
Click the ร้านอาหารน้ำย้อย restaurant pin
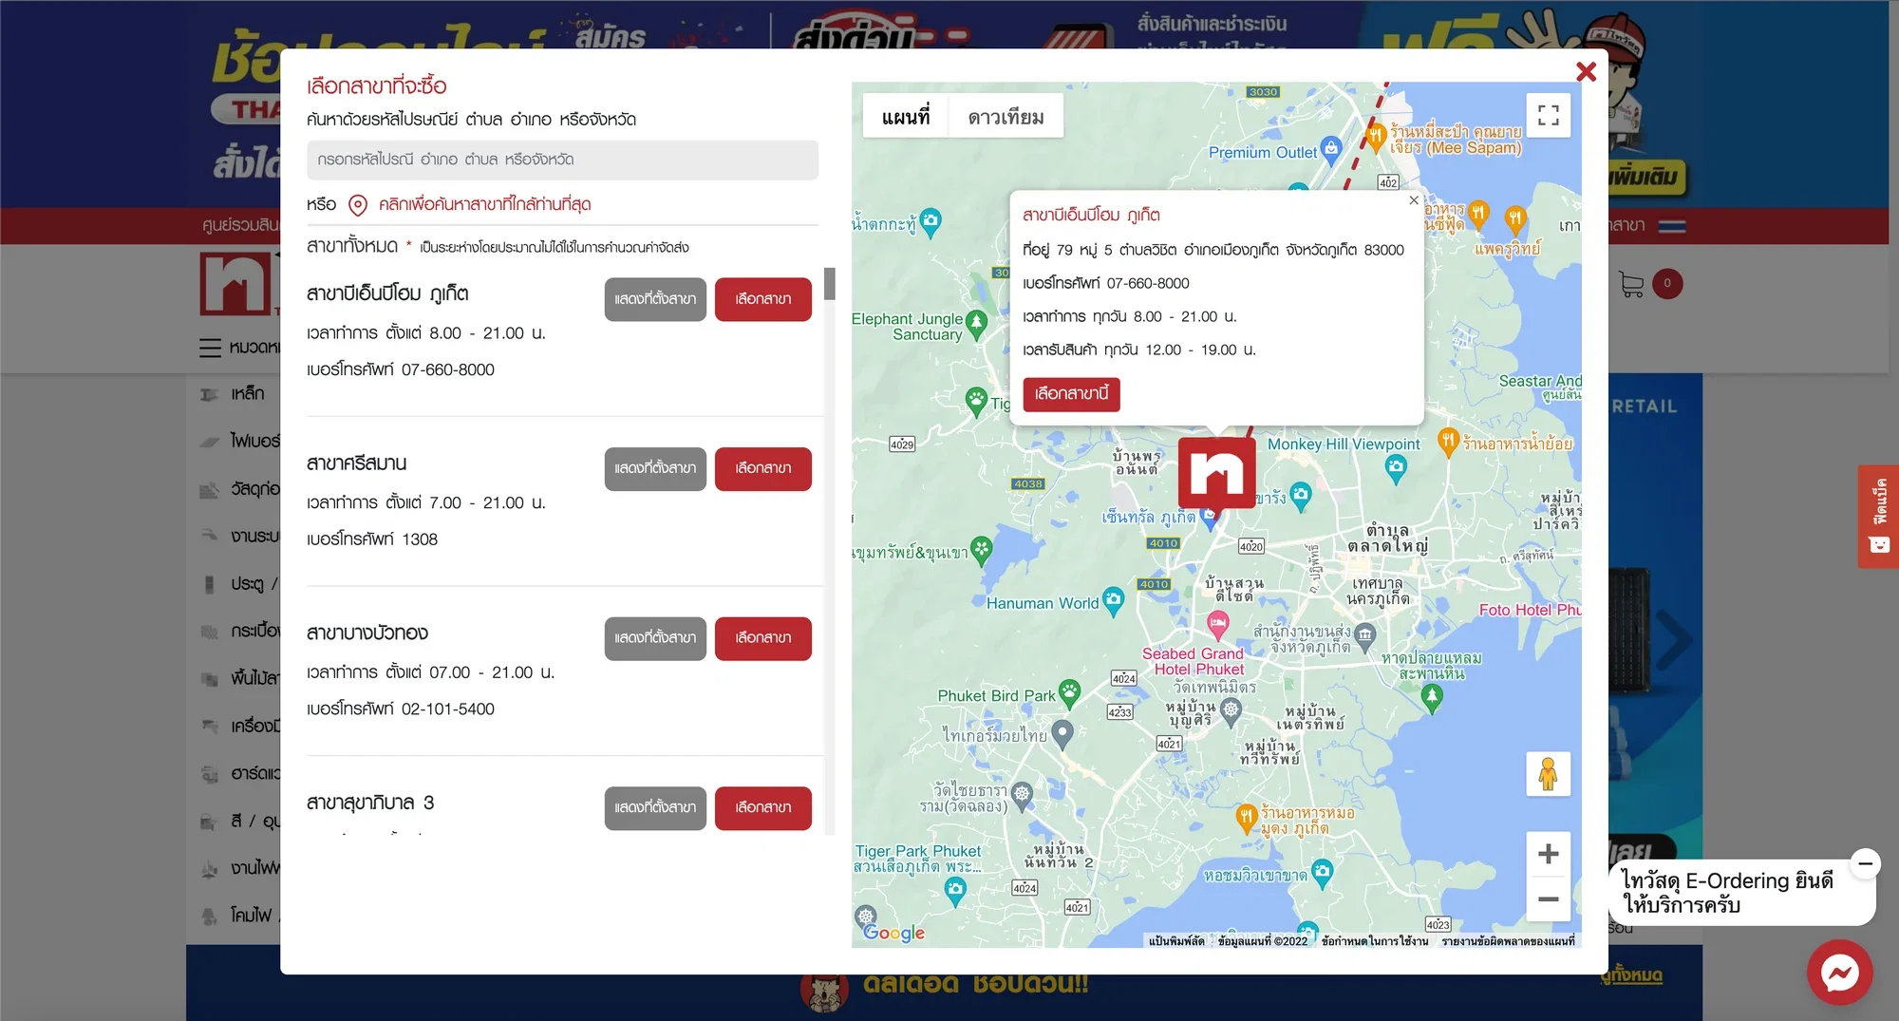1448,441
